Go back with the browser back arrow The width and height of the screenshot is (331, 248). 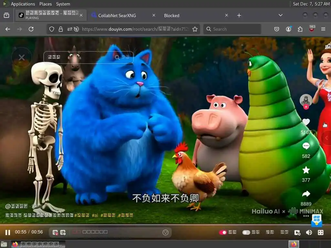pyautogui.click(x=8, y=29)
